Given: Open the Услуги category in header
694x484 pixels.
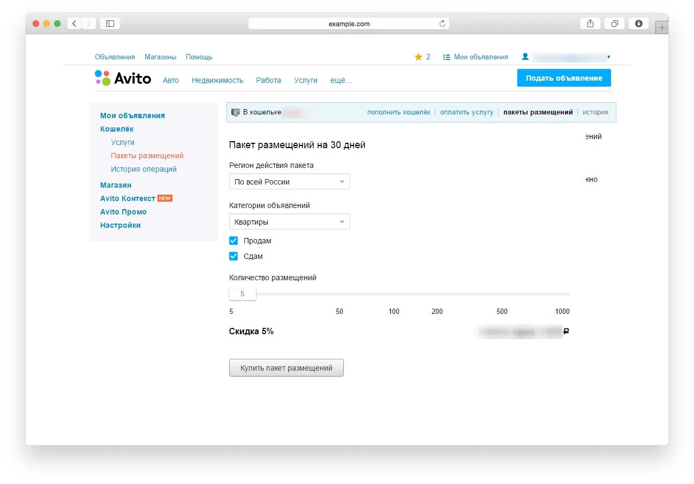Looking at the screenshot, I should click(306, 80).
